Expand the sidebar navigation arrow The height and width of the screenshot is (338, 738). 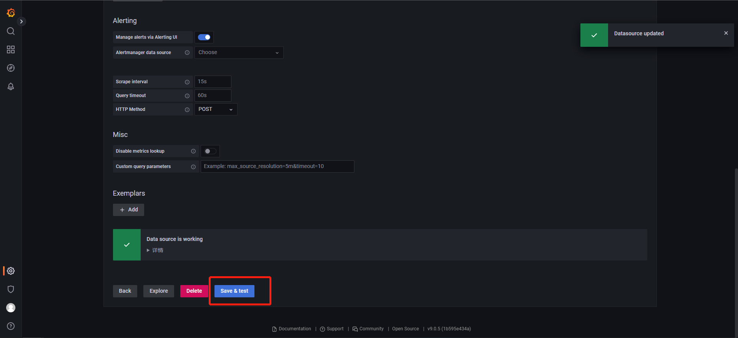[22, 21]
